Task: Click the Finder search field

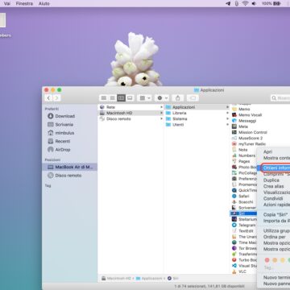Action: coord(280,98)
